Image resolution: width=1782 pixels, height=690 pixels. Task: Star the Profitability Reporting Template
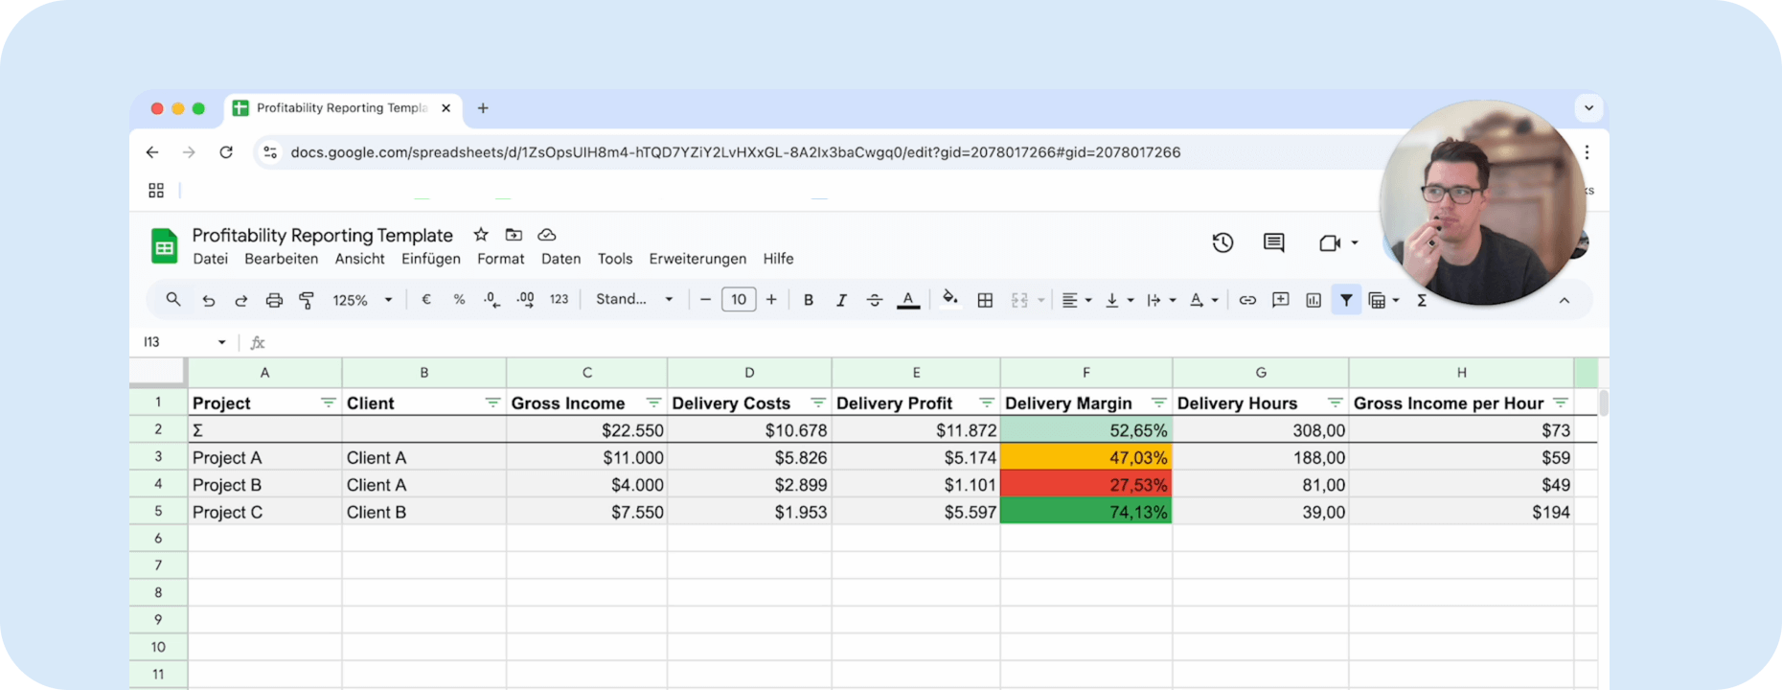point(481,235)
